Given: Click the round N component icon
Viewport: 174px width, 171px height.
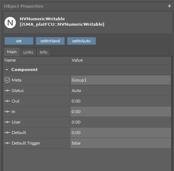Looking at the screenshot, I should 10,22.
